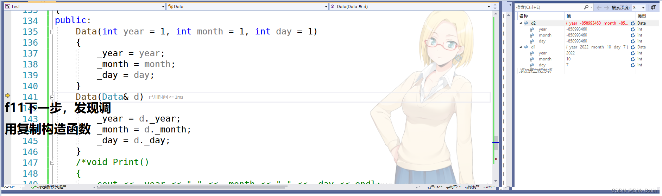The width and height of the screenshot is (662, 196).
Task: Click value 10 of d1 _month
Action: (568, 59)
